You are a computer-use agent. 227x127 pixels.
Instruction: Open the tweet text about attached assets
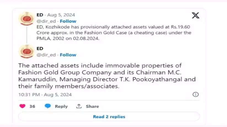tap(106, 76)
